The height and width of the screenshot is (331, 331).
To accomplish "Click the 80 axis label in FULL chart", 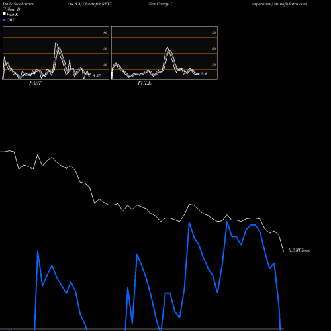I will tap(214, 32).
